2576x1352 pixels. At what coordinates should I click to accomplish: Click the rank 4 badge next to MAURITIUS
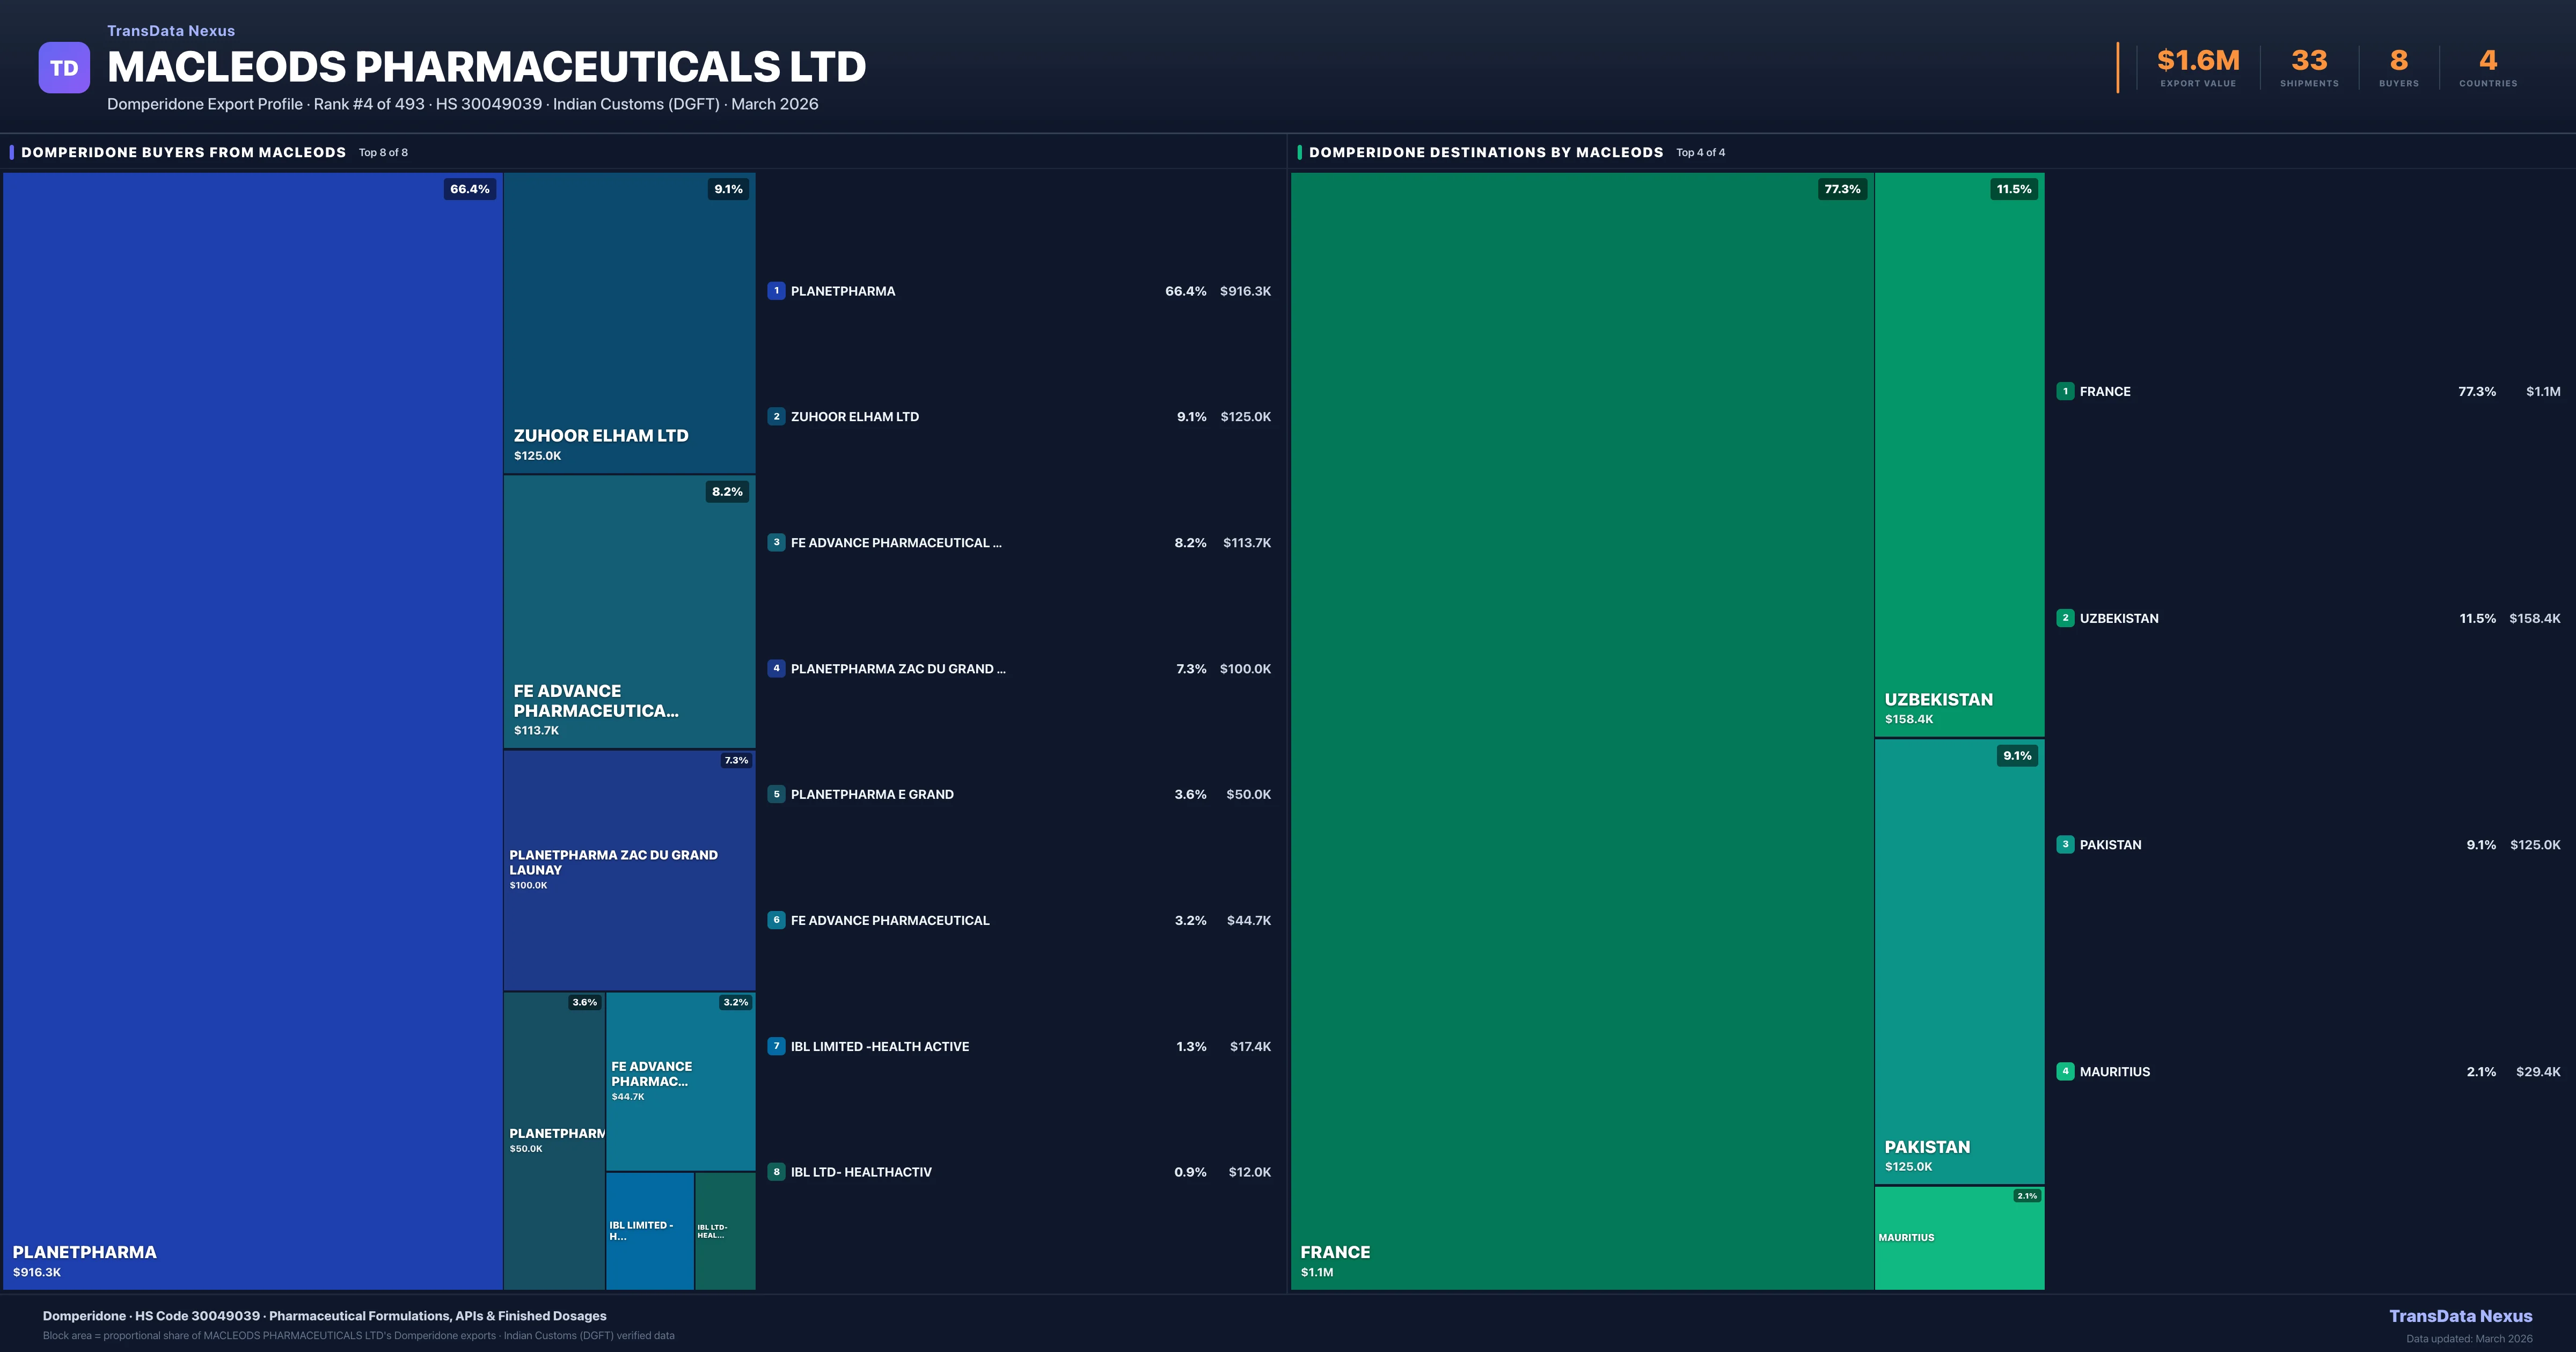(2065, 1071)
